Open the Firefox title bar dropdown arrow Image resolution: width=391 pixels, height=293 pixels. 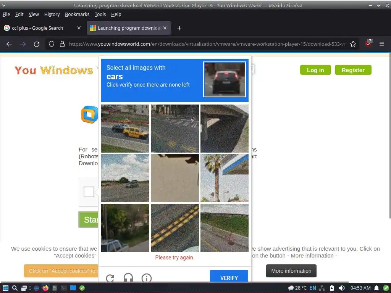pyautogui.click(x=4, y=5)
